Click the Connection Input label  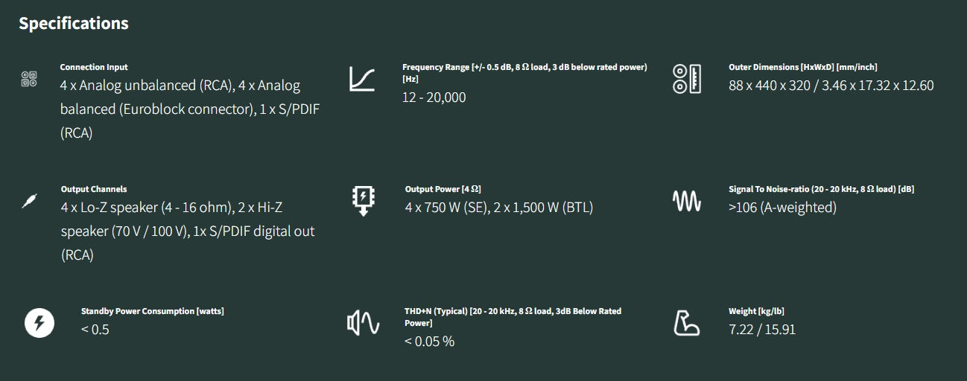tap(94, 67)
